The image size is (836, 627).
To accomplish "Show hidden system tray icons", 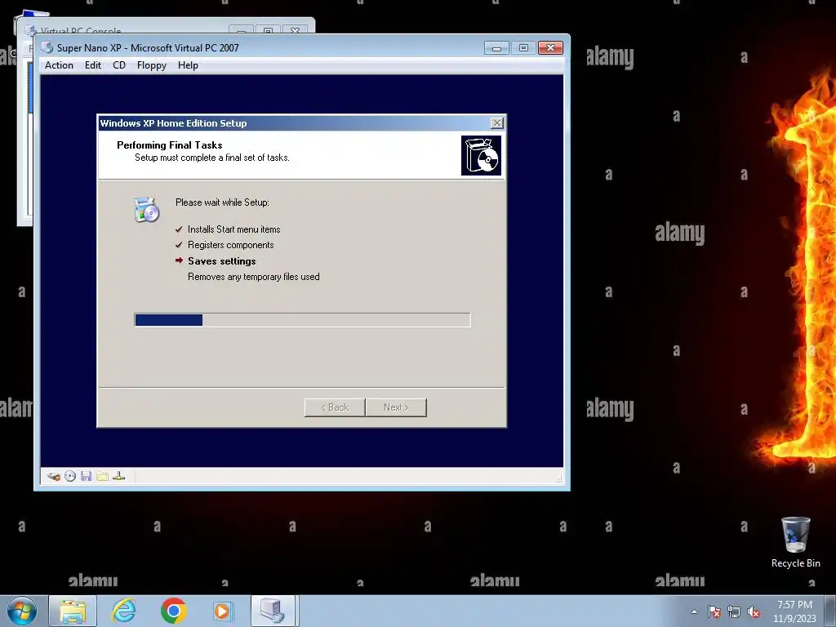I will tap(694, 611).
